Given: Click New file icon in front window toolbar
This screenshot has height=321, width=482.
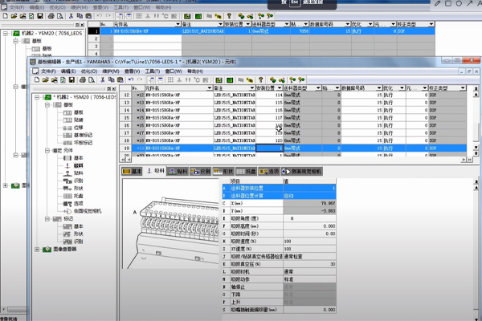Looking at the screenshot, I should click(37, 80).
